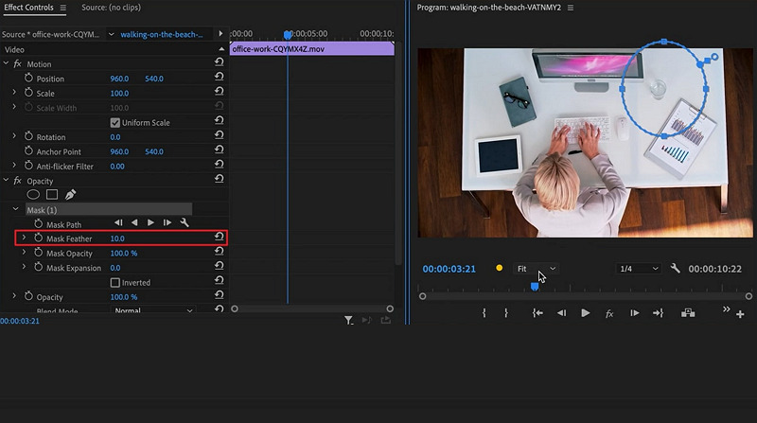The width and height of the screenshot is (757, 423).
Task: Select the rectangle mask tool under Opacity
Action: pos(52,195)
